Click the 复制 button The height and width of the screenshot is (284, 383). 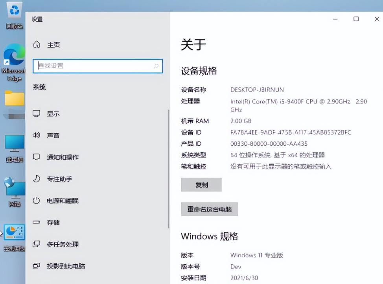(201, 185)
